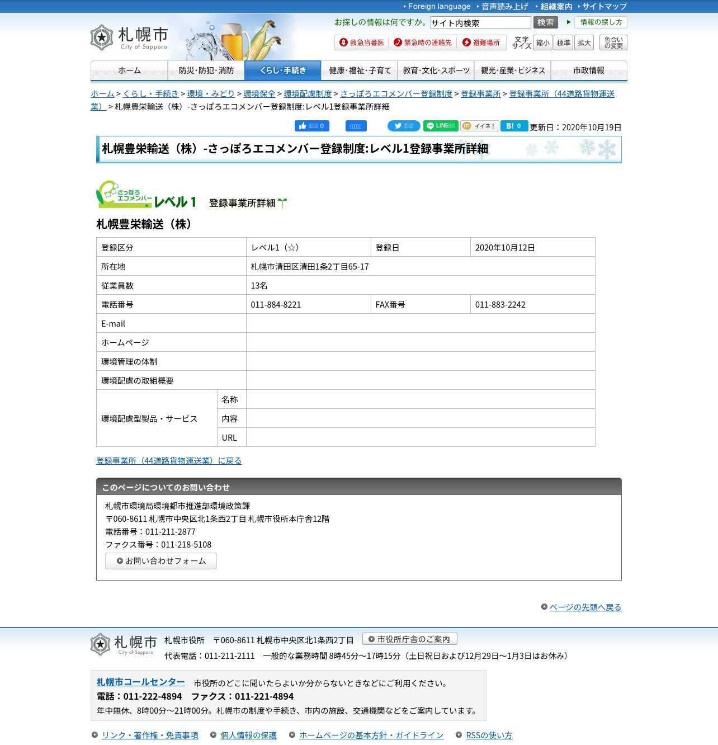Open 色合いの変更 color scheme option

coord(613,43)
